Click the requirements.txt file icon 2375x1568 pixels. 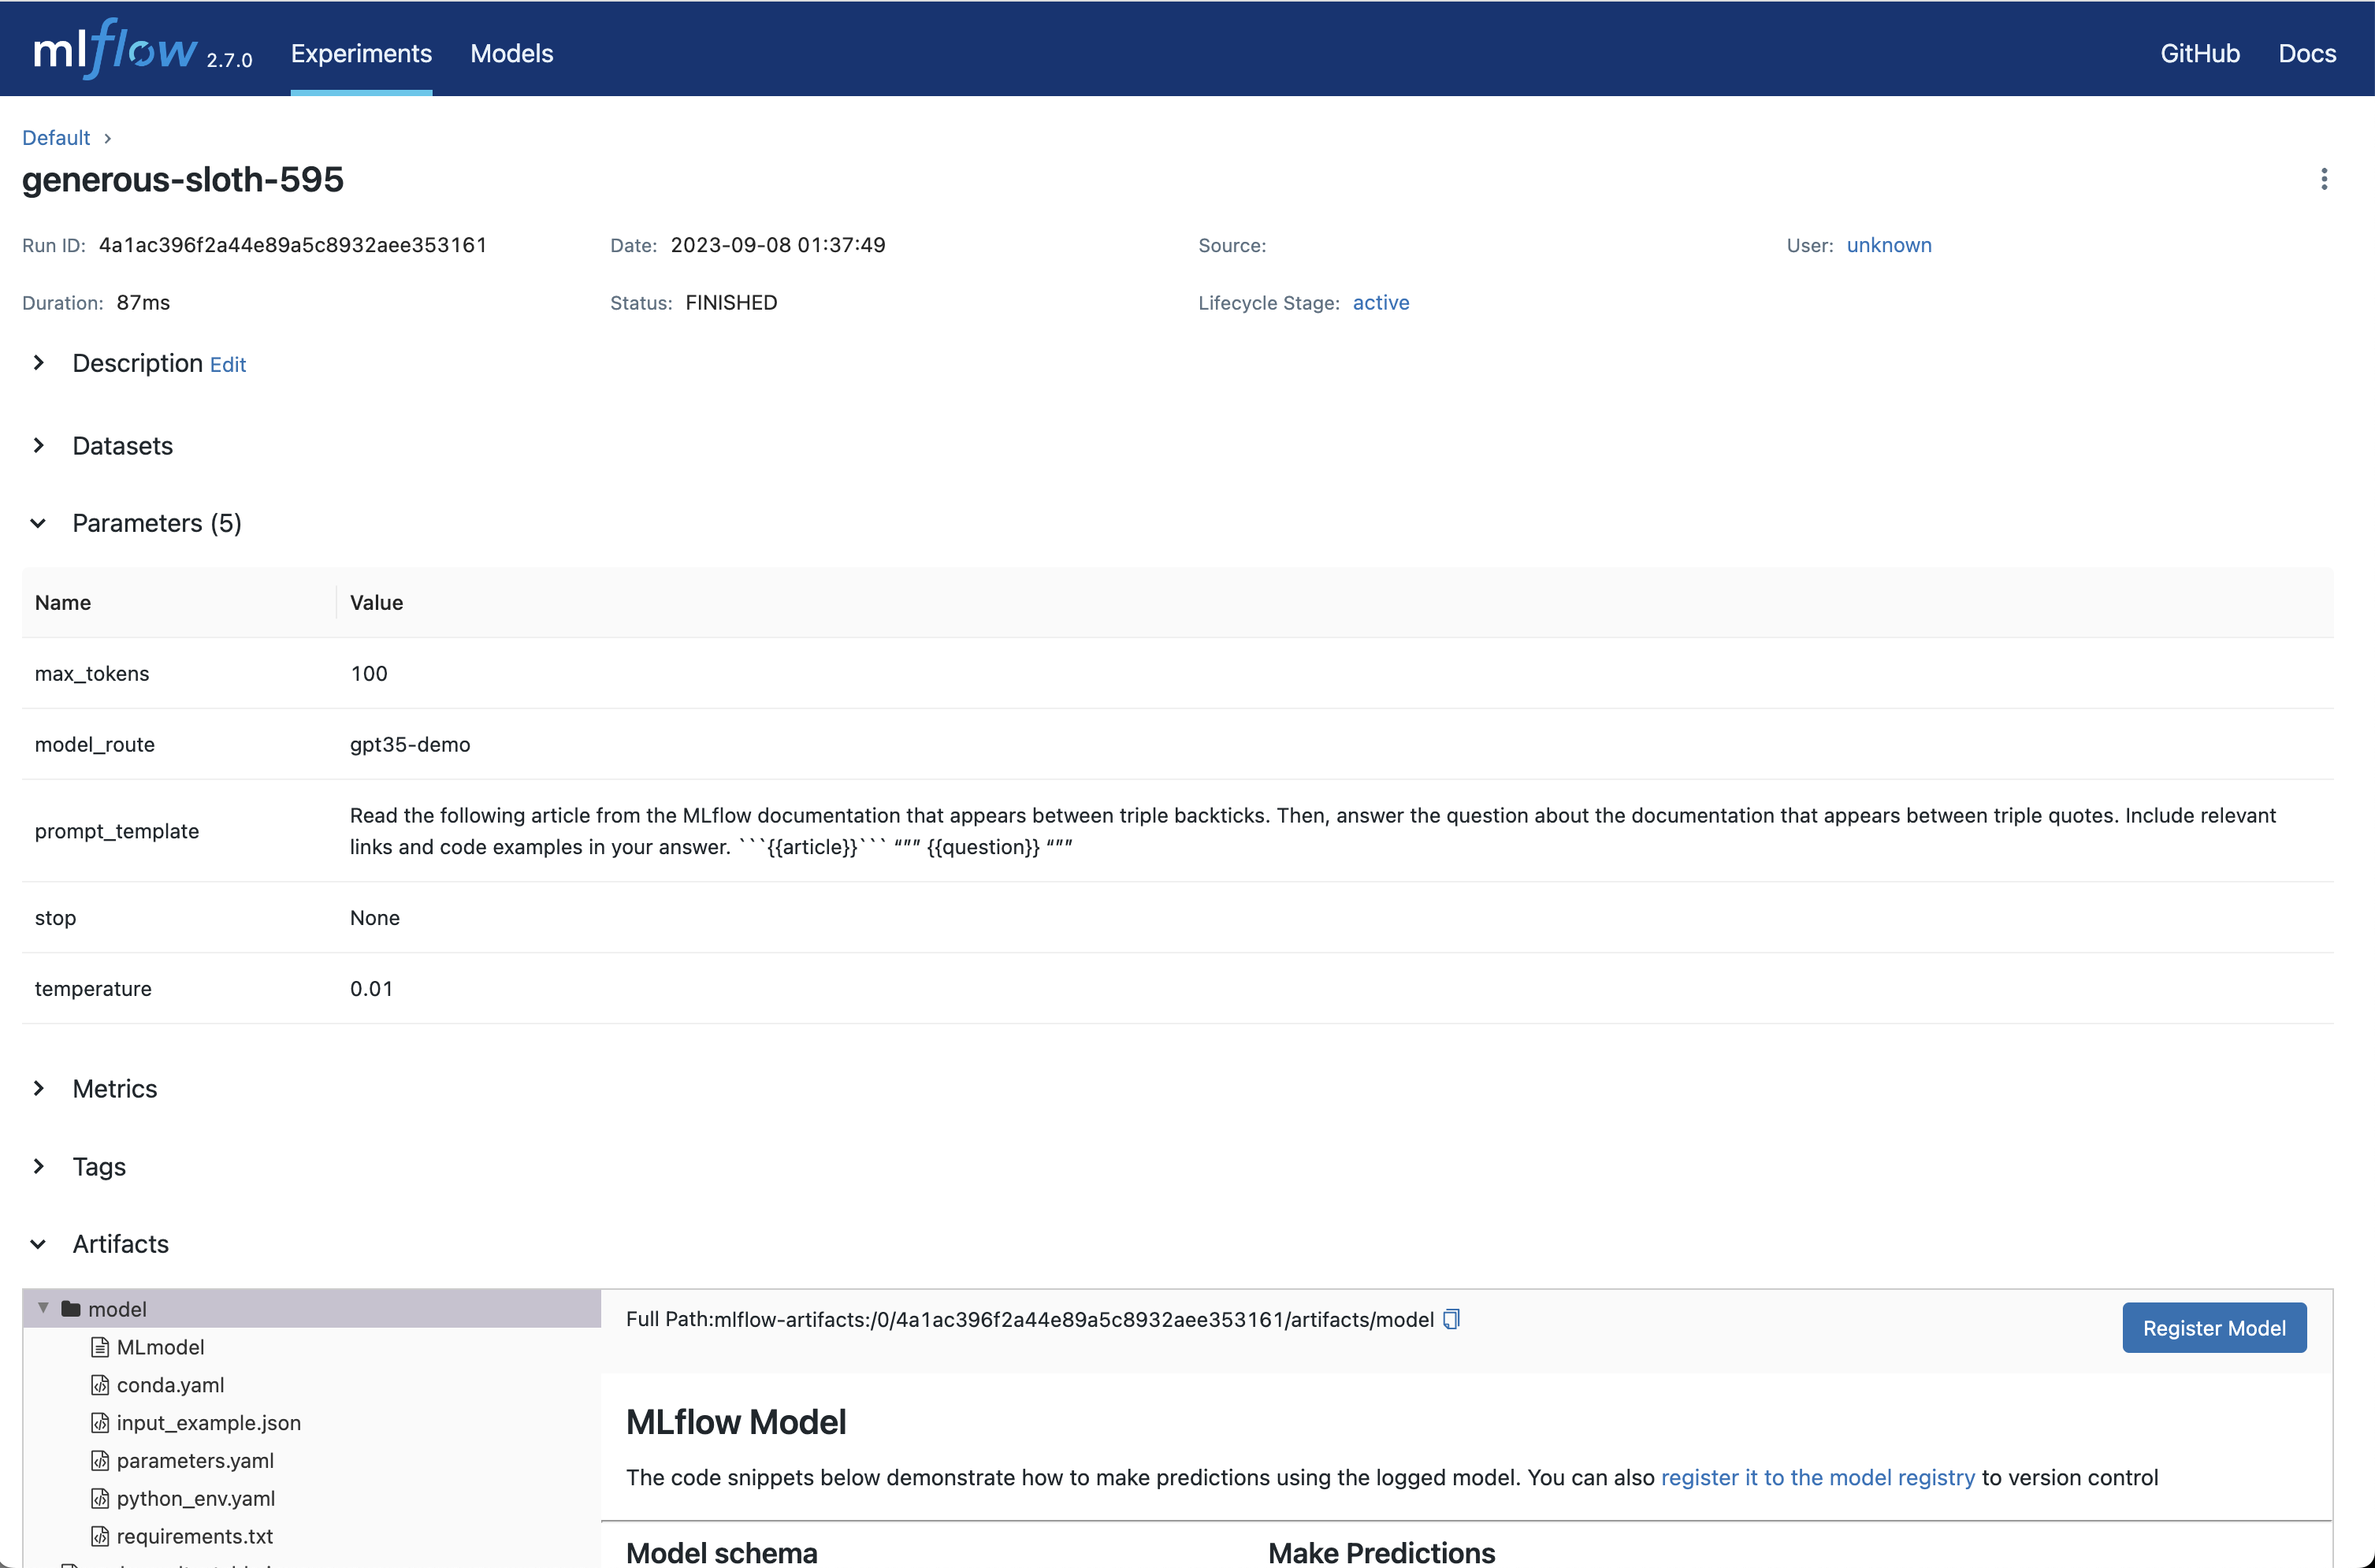tap(100, 1536)
